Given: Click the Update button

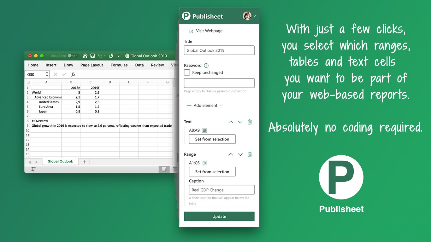Looking at the screenshot, I should [219, 216].
